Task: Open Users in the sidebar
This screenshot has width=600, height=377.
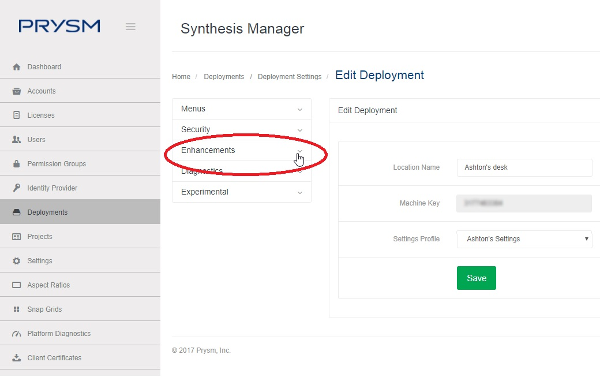Action: pyautogui.click(x=80, y=139)
